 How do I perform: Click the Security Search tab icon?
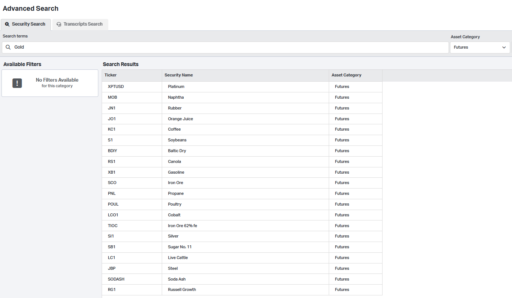tap(7, 24)
